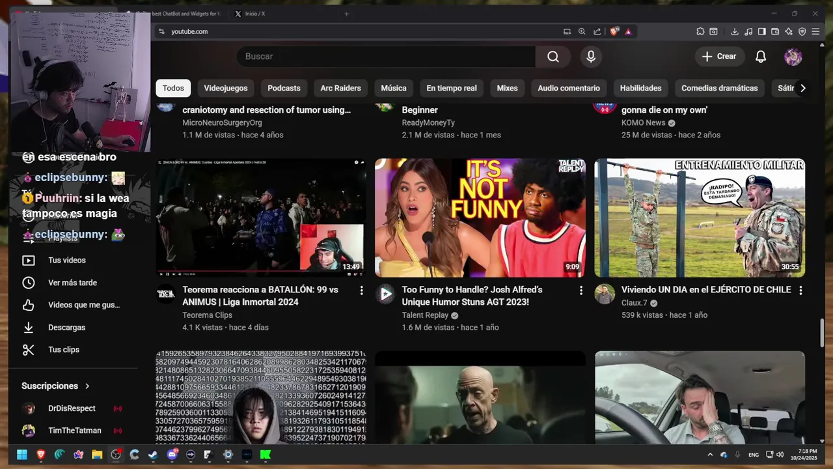
Task: Open Brave Shields lion icon
Action: [x=614, y=31]
